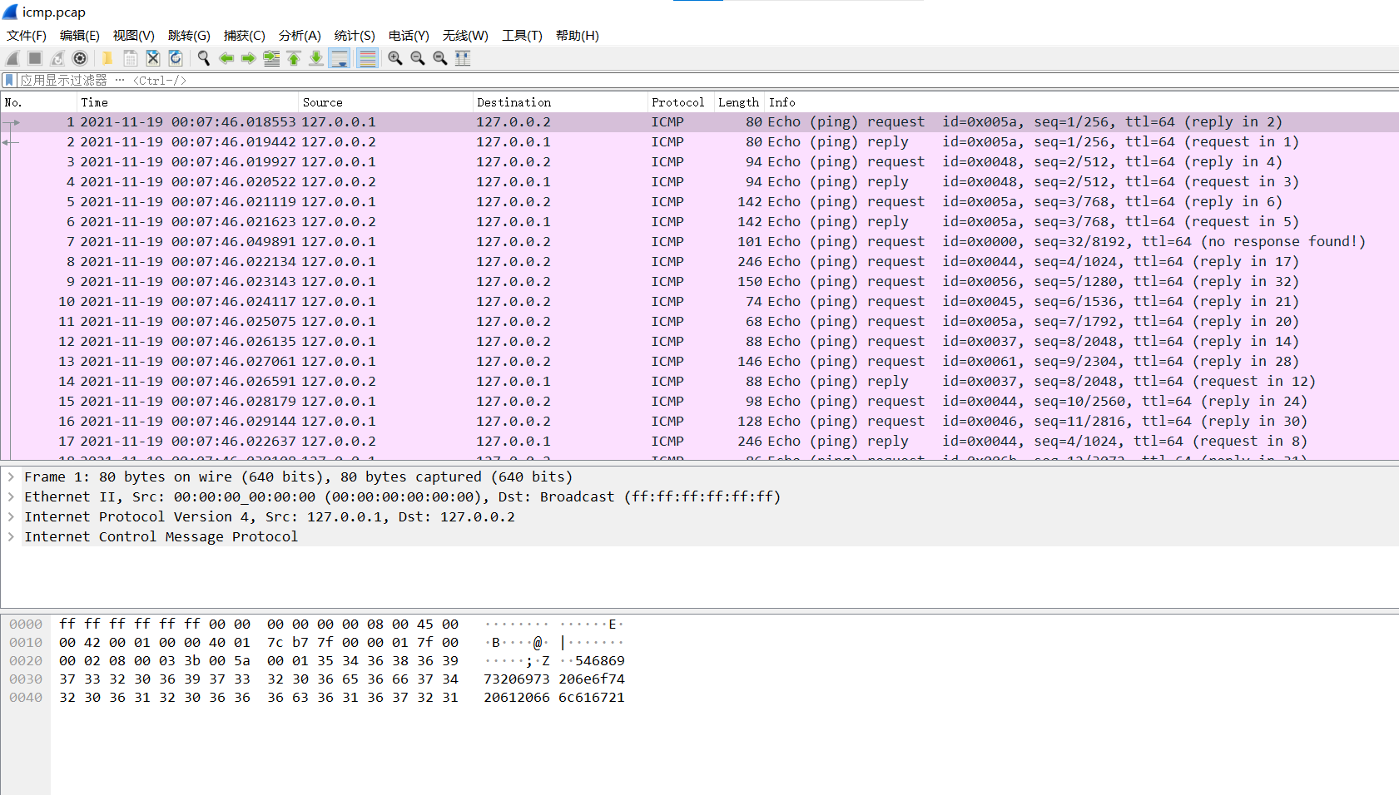The height and width of the screenshot is (795, 1399).
Task: Click hex offset 0020 row bytes
Action: (259, 660)
